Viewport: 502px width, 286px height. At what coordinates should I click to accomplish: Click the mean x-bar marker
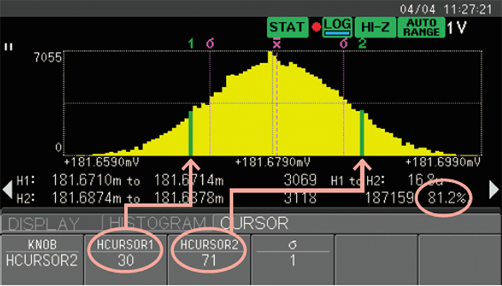277,43
